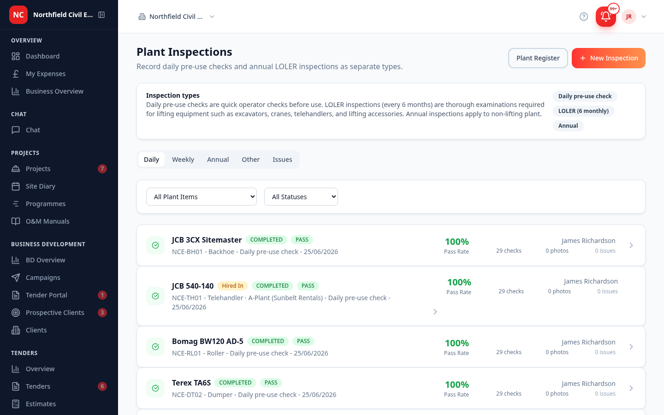Click building icon in top bar
664x415 pixels.
pos(142,17)
